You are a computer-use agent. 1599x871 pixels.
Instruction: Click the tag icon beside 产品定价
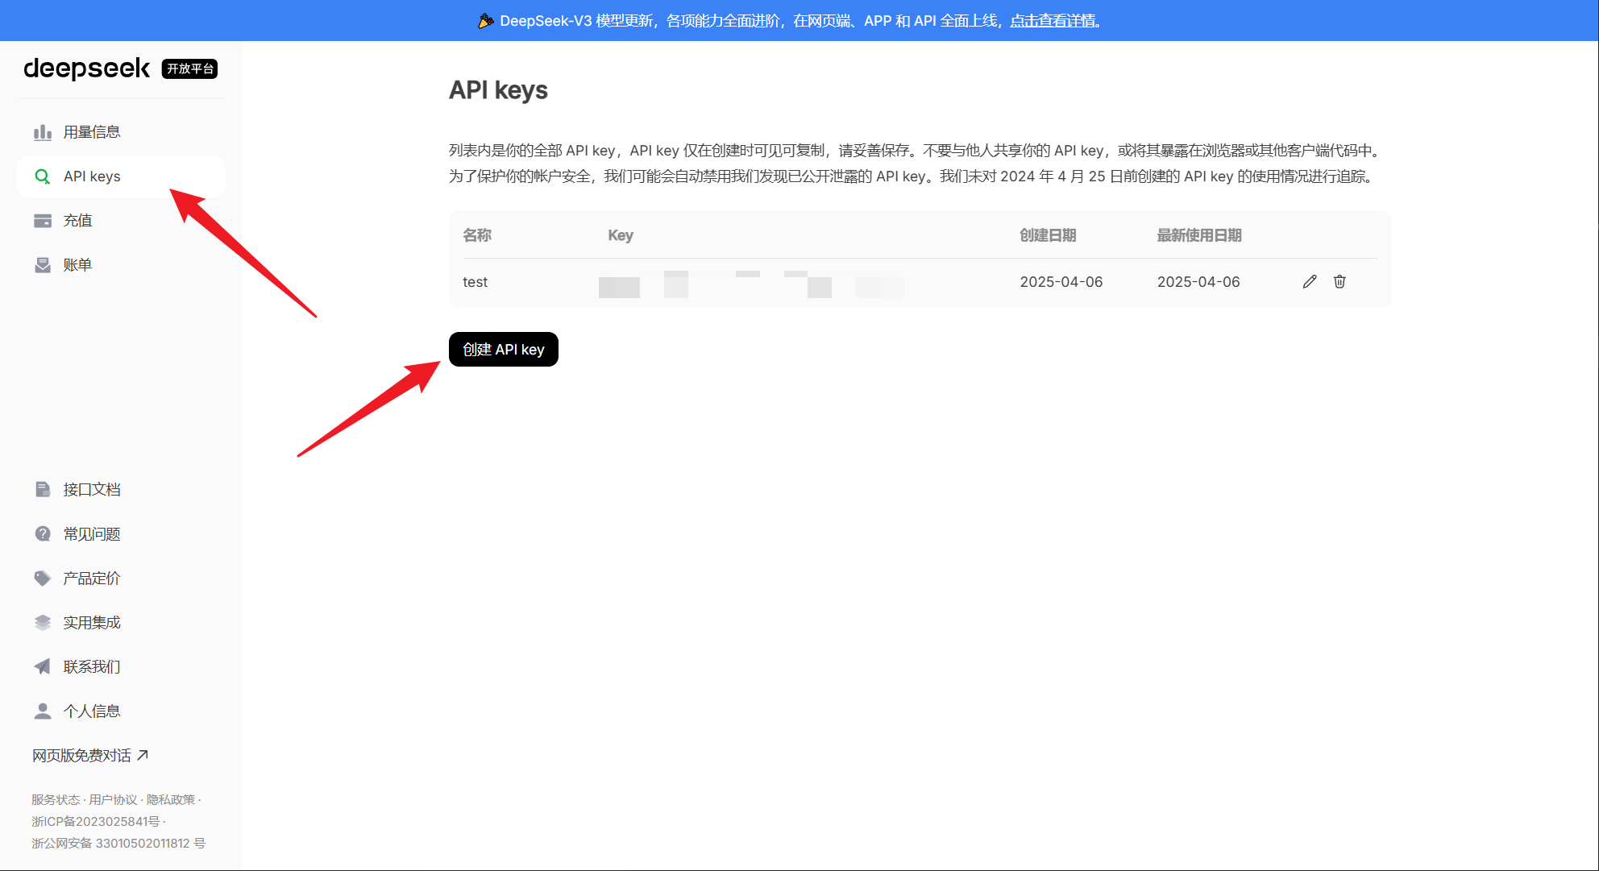43,579
